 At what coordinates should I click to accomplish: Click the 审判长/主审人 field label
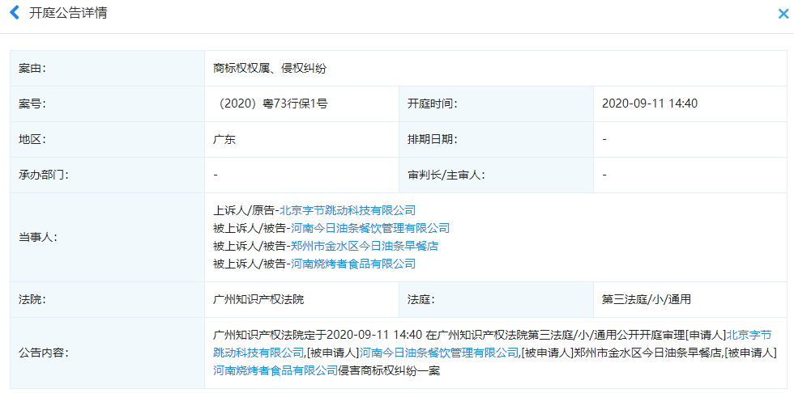[446, 175]
